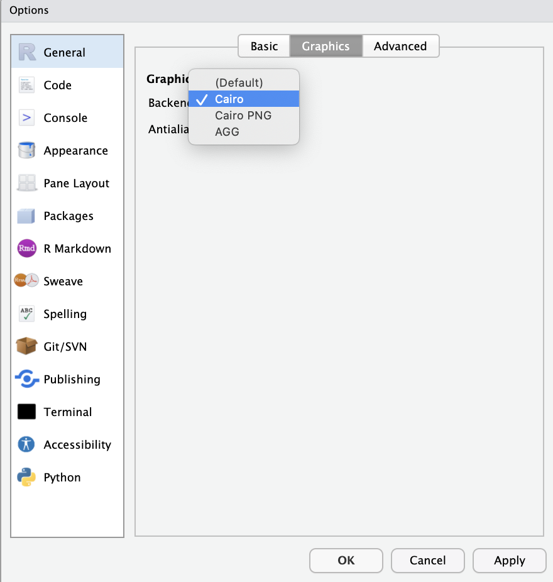Screen dimensions: 553x582
Task: Show the Packages options label
Action: click(68, 216)
